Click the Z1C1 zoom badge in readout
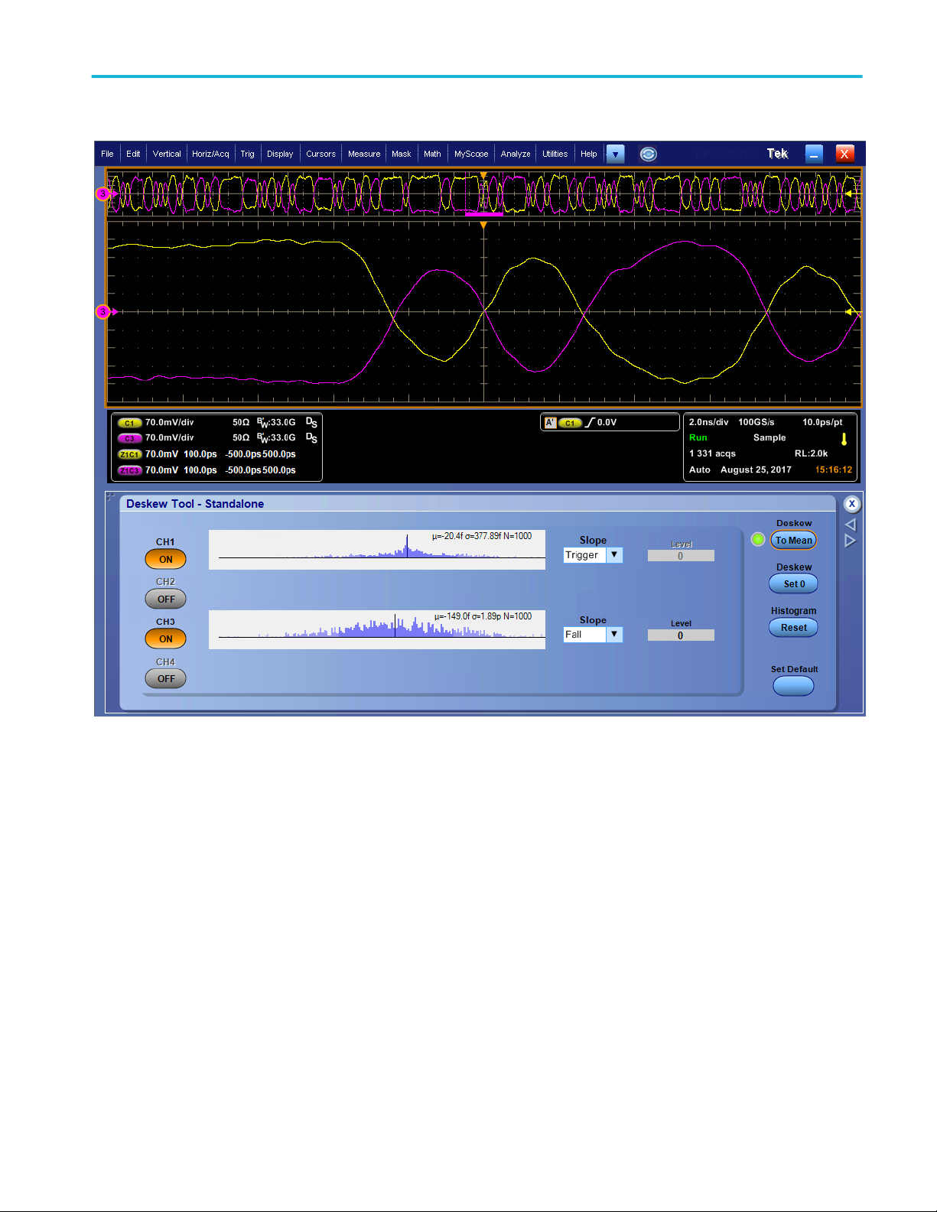Image resolution: width=937 pixels, height=1212 pixels. 130,454
